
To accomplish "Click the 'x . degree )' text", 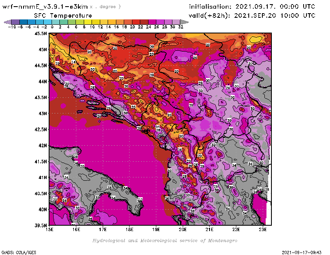I will click(x=105, y=7).
